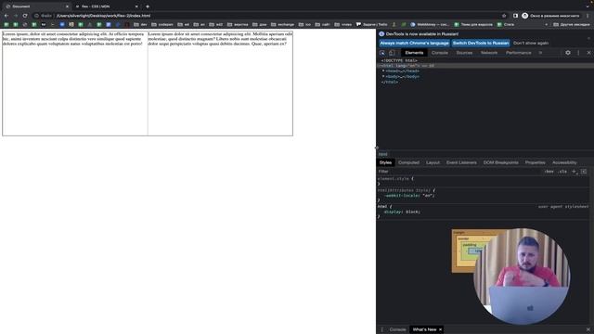The image size is (594, 334).
Task: Switch to the Elements tab
Action: (x=414, y=53)
